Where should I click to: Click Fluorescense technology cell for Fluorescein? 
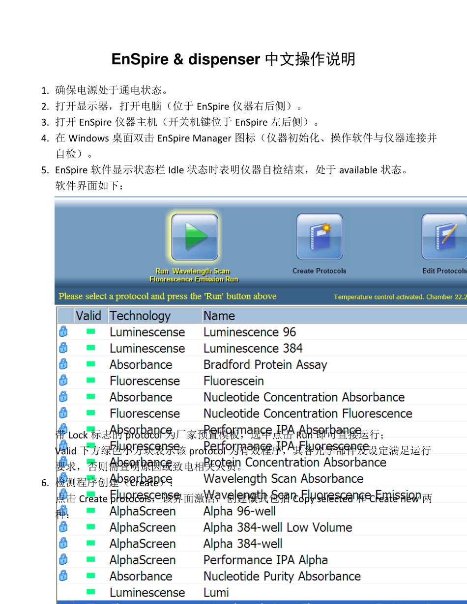(x=145, y=381)
